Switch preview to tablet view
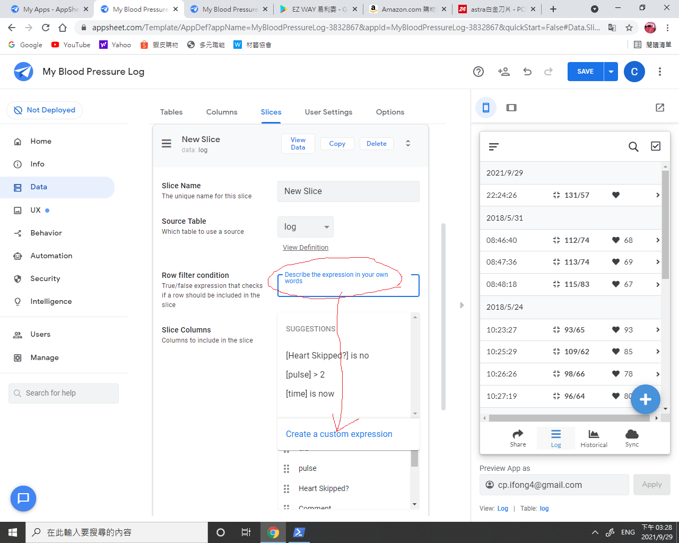 (511, 108)
